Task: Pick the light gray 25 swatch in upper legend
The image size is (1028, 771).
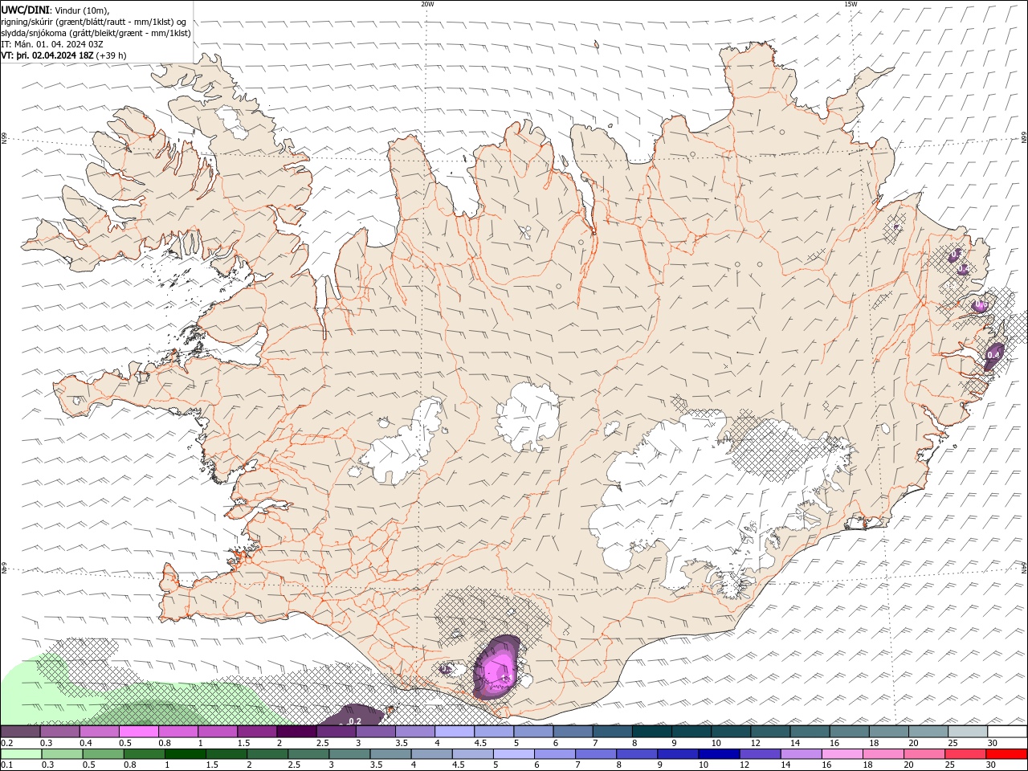Action: pyautogui.click(x=968, y=732)
